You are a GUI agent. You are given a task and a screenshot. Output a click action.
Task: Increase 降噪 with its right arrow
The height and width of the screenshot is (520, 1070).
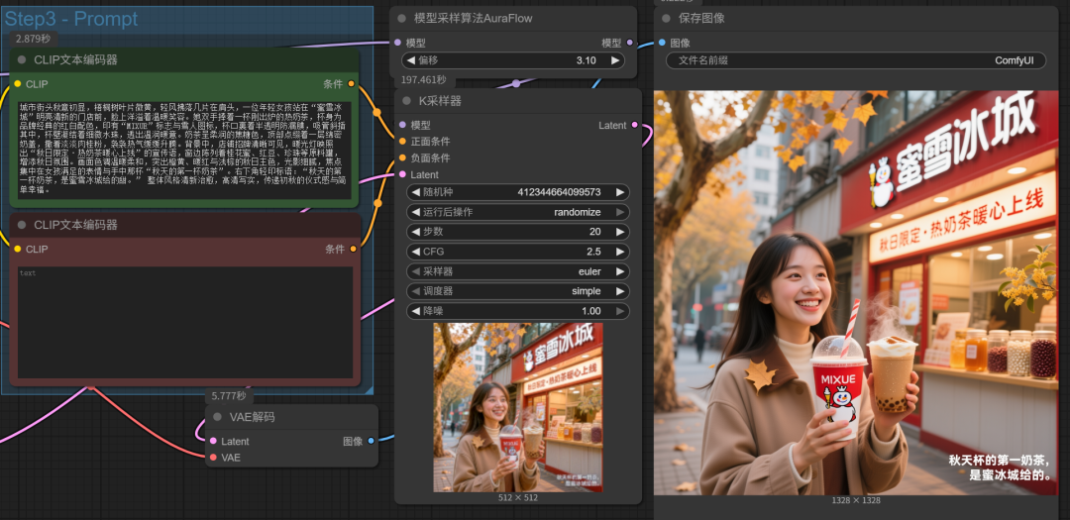(619, 311)
